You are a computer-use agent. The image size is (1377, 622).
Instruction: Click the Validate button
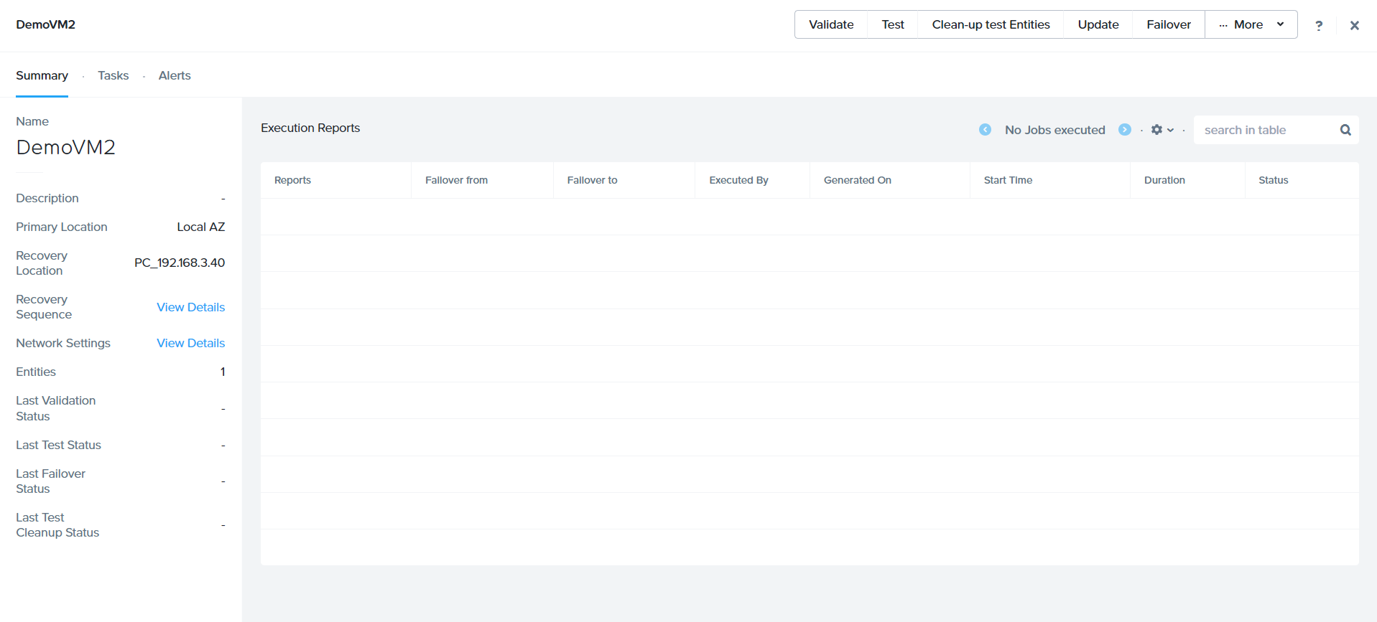pyautogui.click(x=830, y=24)
